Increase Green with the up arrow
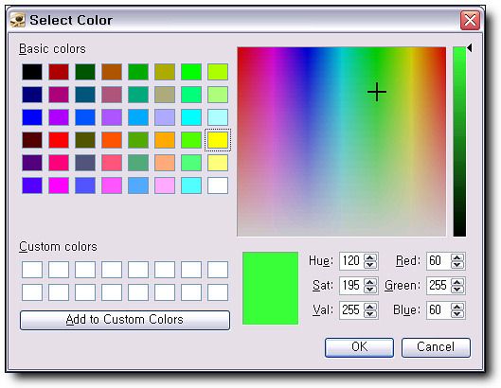Image resolution: width=501 pixels, height=388 pixels. [457, 282]
